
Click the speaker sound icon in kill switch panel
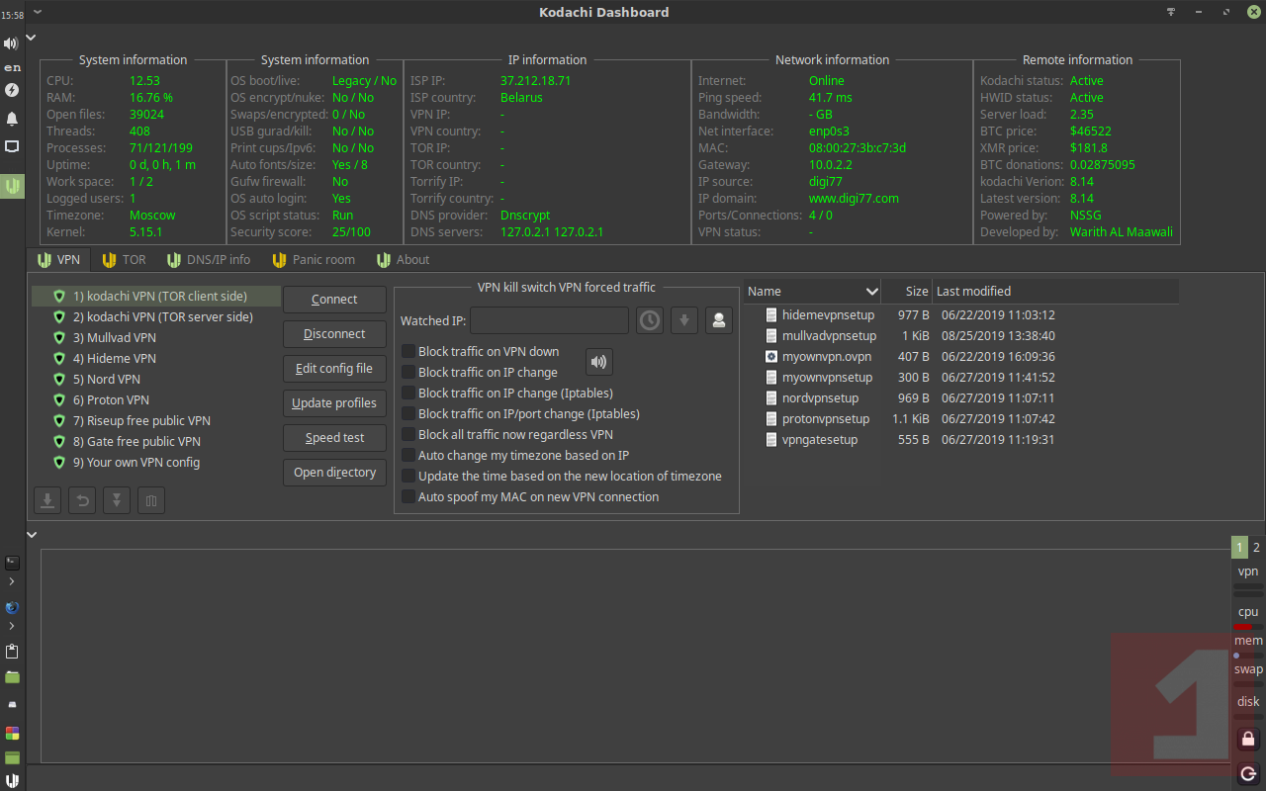599,362
